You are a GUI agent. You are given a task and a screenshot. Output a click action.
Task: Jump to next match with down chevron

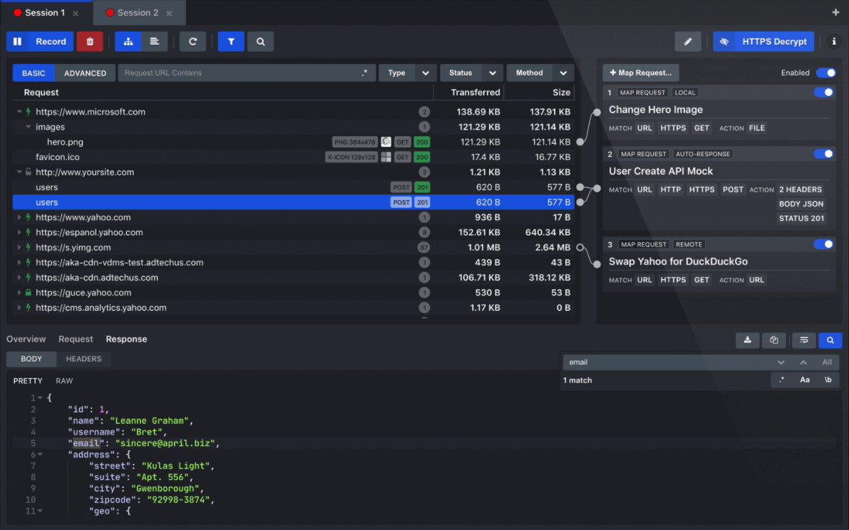(781, 363)
